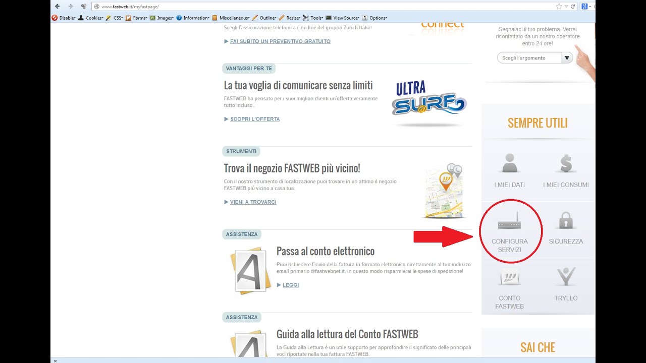
Task: Open the Outline toolbar dropdown
Action: point(265,18)
